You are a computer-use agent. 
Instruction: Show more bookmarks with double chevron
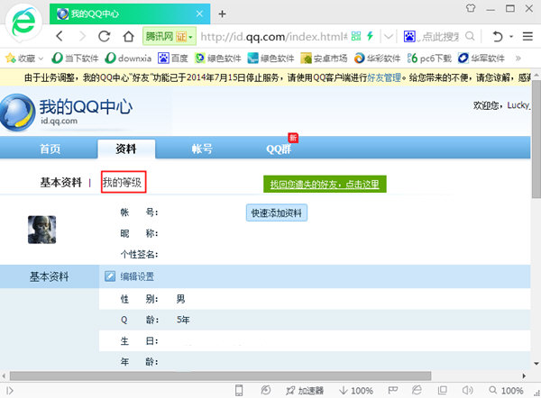pos(518,59)
